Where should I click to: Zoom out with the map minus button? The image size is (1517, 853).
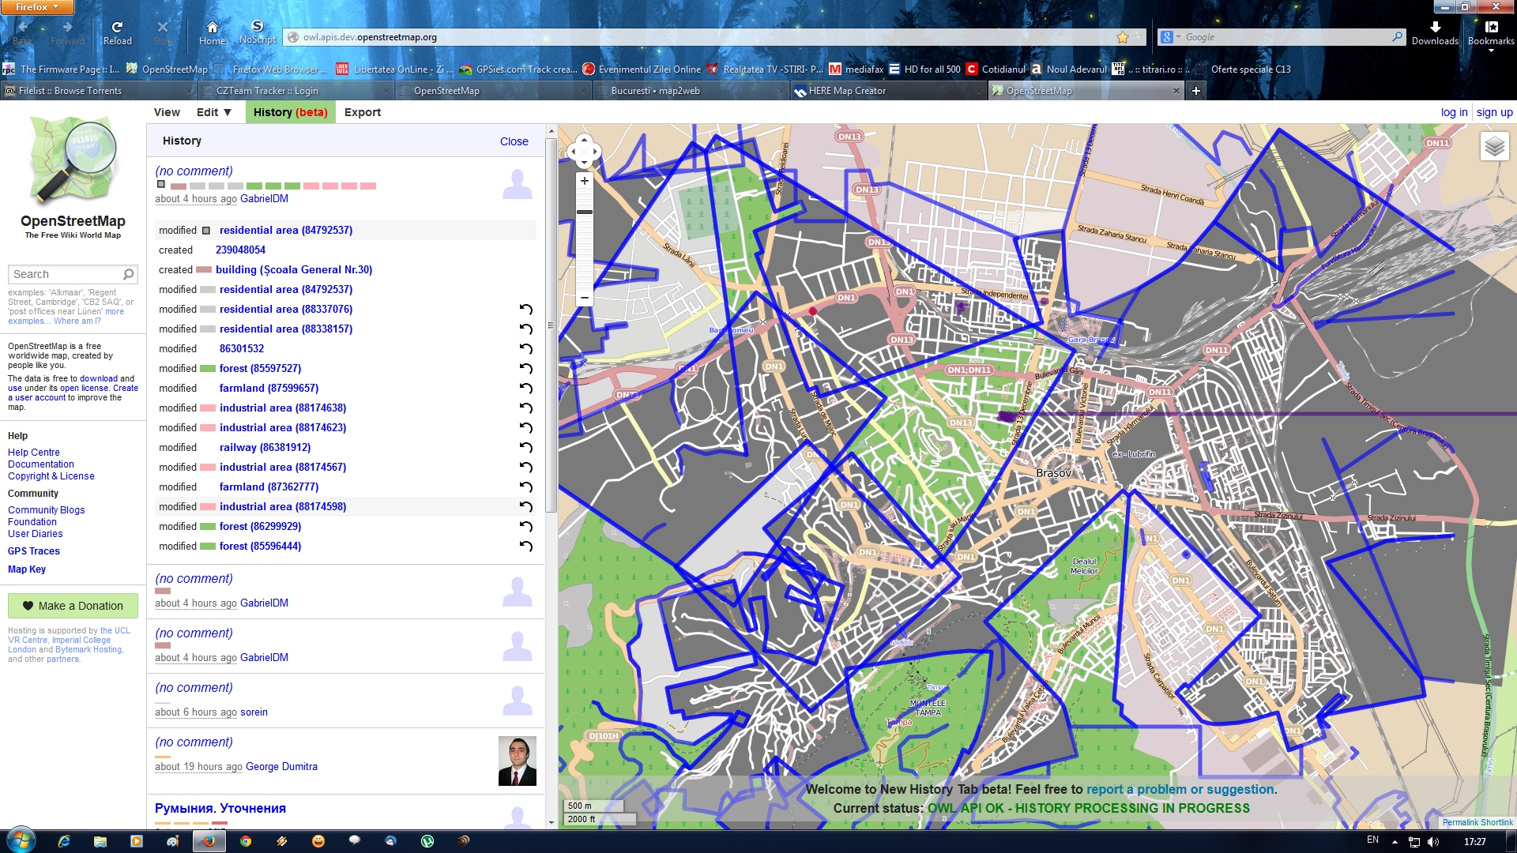(584, 299)
